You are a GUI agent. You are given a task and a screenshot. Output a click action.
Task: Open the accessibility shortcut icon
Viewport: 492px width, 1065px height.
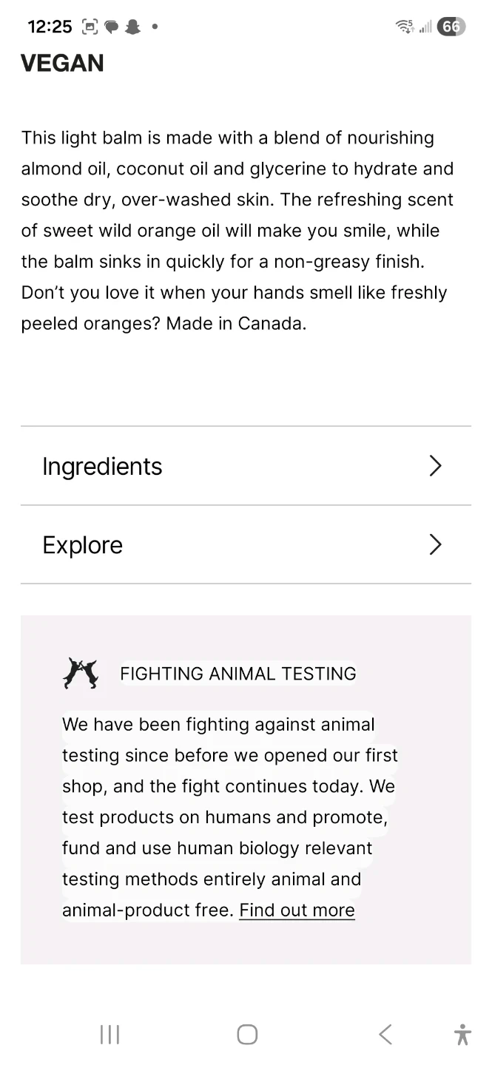(x=463, y=1034)
